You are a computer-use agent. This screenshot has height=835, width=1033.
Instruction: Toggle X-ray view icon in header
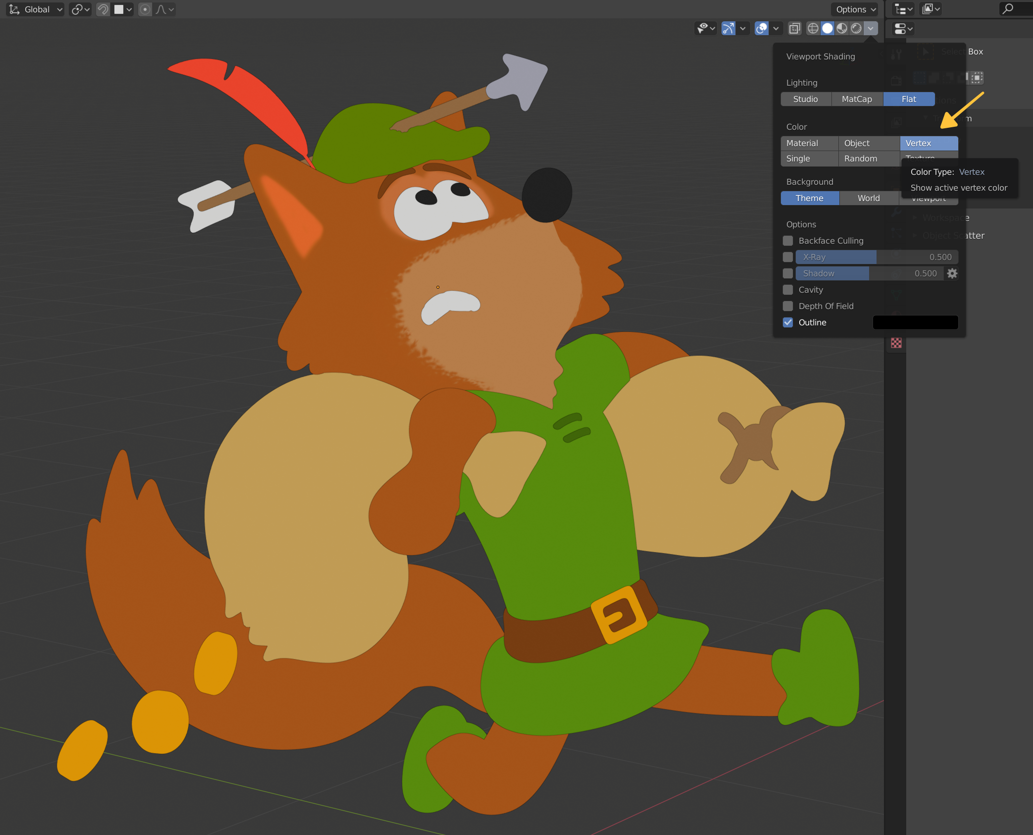click(x=794, y=29)
